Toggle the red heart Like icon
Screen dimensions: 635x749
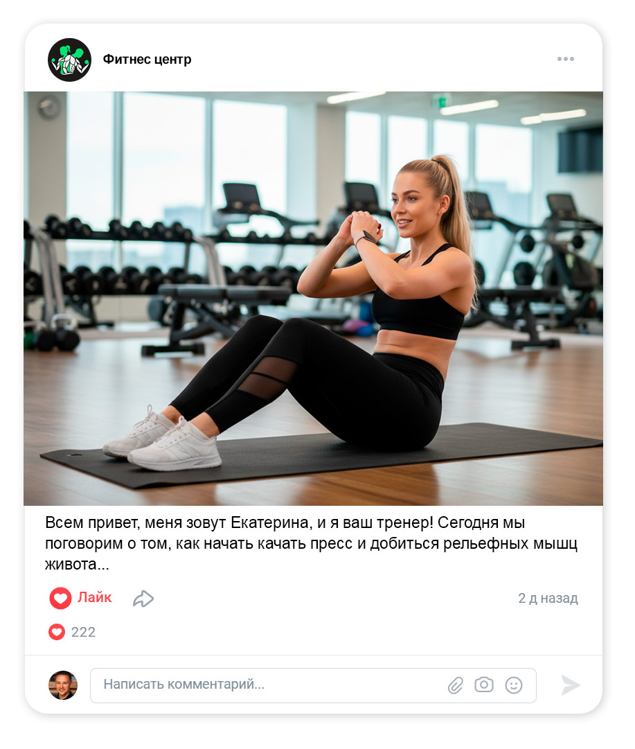pos(61,598)
